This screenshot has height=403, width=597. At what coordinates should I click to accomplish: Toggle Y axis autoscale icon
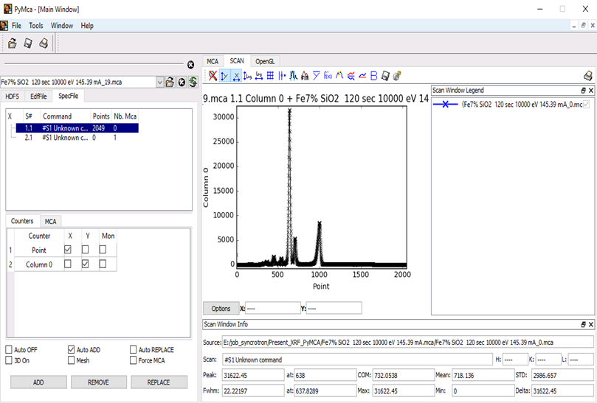pos(224,76)
